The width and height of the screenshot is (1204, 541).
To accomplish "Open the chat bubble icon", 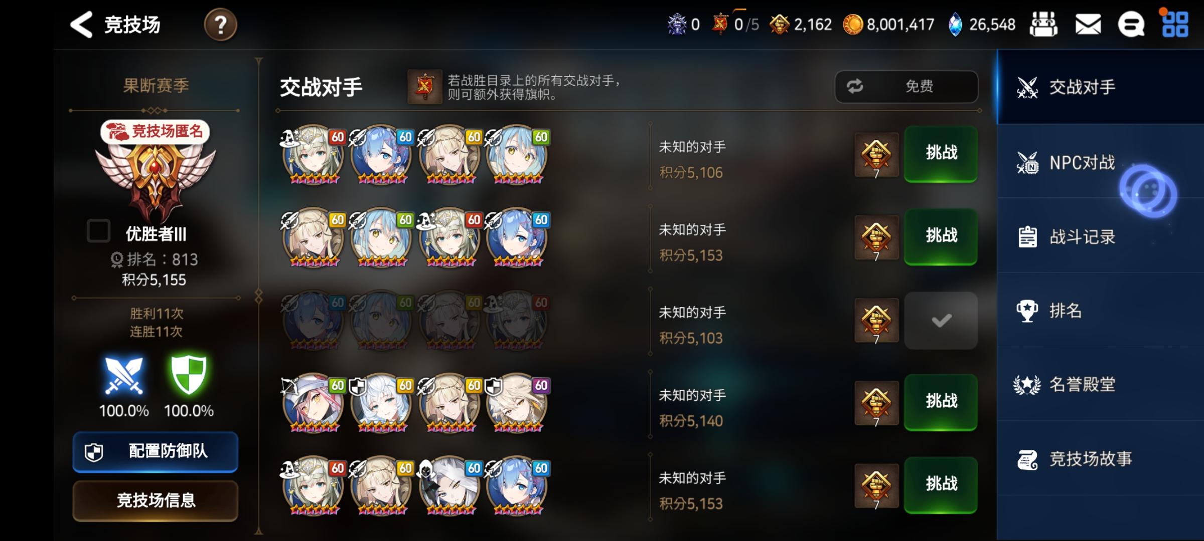I will click(1131, 25).
